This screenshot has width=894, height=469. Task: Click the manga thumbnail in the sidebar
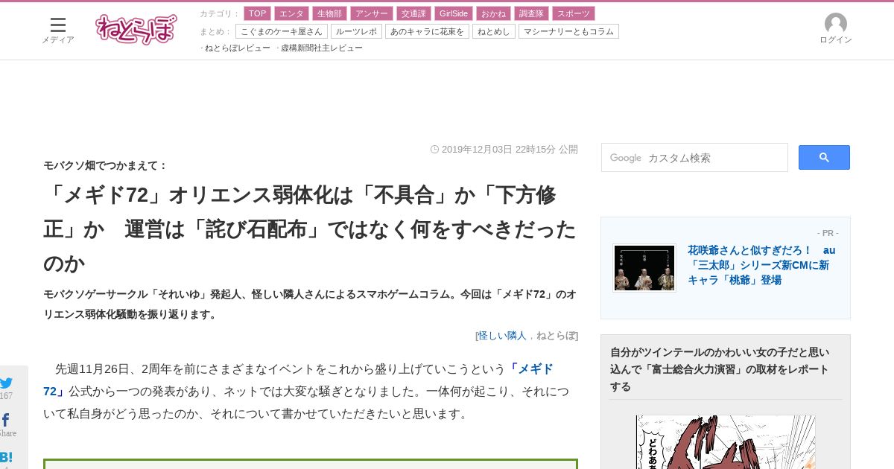tap(726, 442)
